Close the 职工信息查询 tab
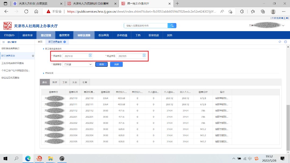The height and width of the screenshot is (163, 290). [x=65, y=42]
